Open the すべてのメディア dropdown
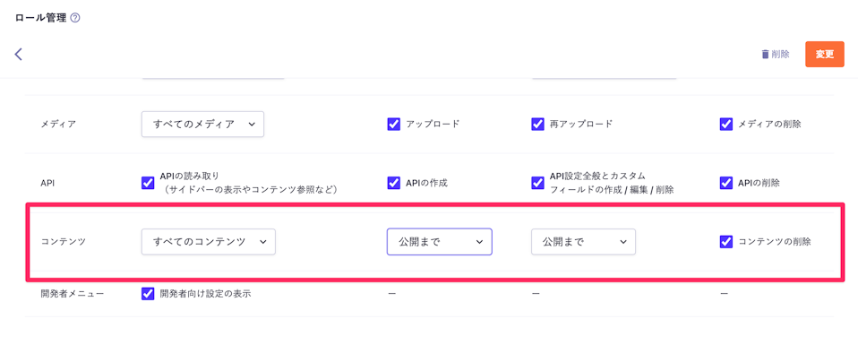858x362 pixels. [x=202, y=124]
